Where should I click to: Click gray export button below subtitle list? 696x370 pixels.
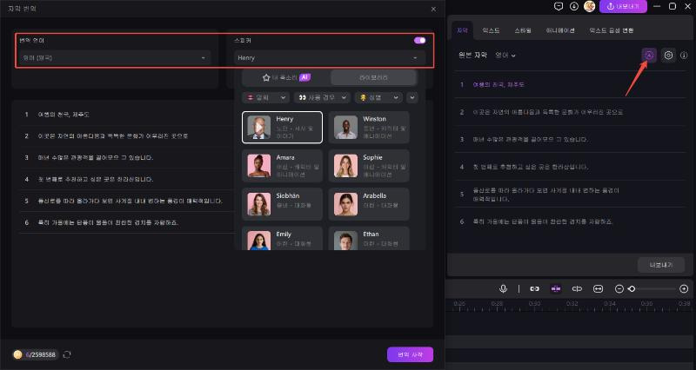[661, 265]
